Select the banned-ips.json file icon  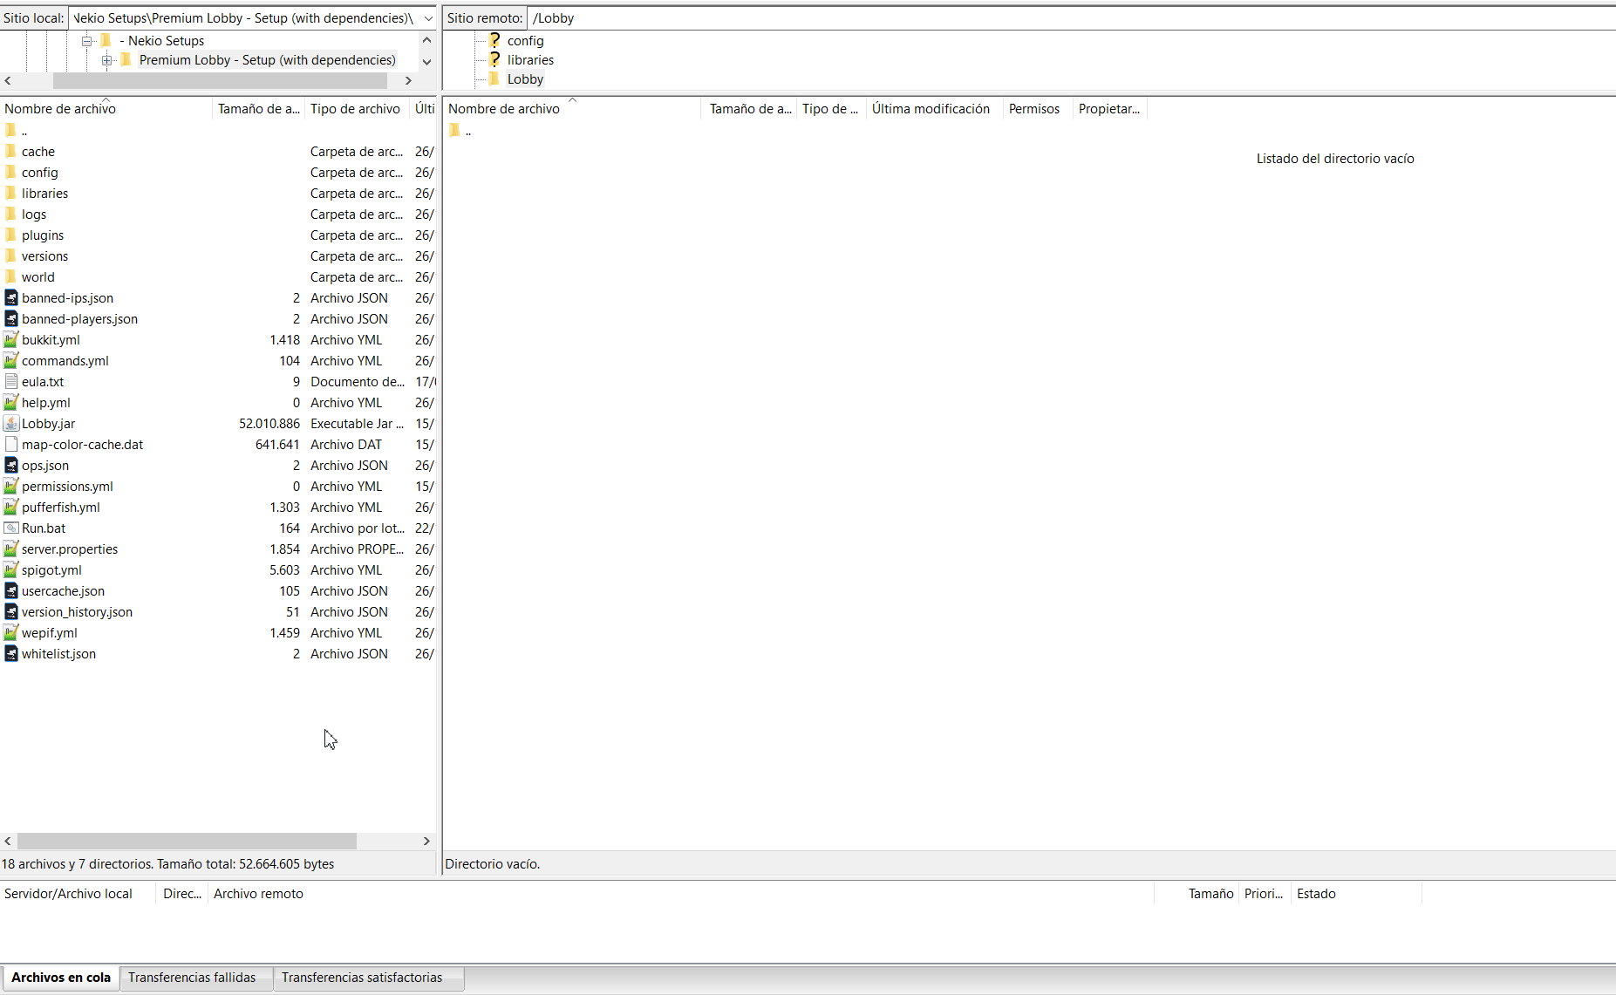pyautogui.click(x=11, y=298)
